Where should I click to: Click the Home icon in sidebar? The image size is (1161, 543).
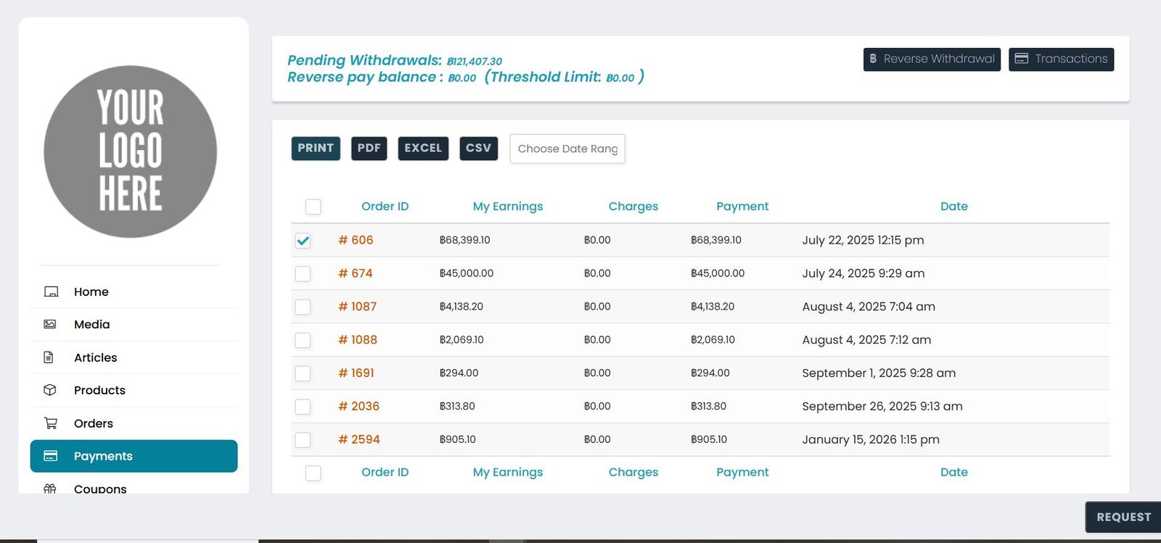[51, 291]
